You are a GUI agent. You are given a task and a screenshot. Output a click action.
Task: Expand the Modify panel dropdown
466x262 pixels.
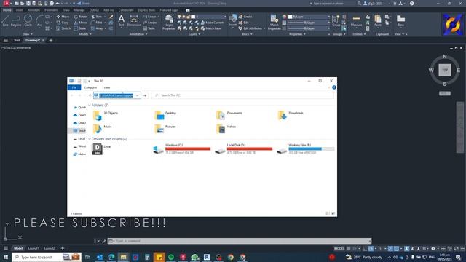[84, 34]
